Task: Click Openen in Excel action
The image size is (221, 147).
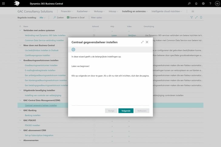Action: click(x=76, y=18)
